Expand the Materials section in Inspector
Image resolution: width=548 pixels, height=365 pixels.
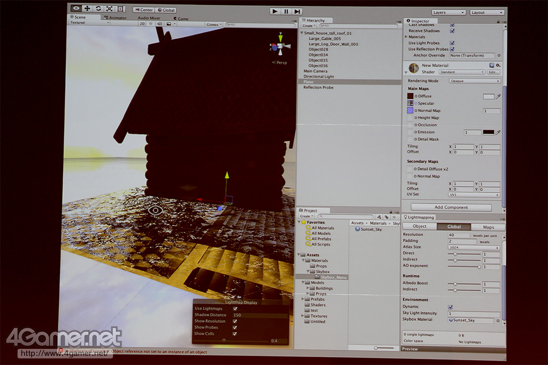406,37
